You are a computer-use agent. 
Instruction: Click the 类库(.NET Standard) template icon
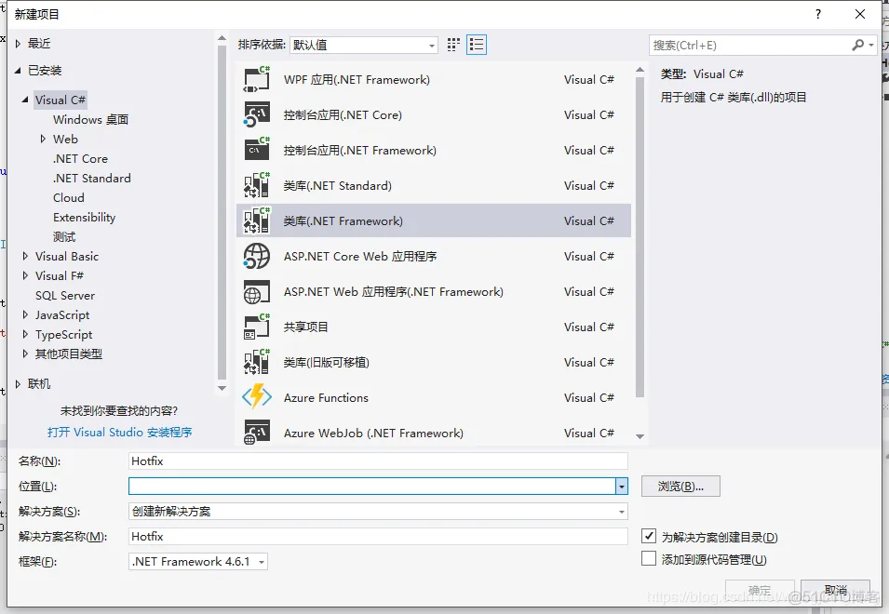257,185
